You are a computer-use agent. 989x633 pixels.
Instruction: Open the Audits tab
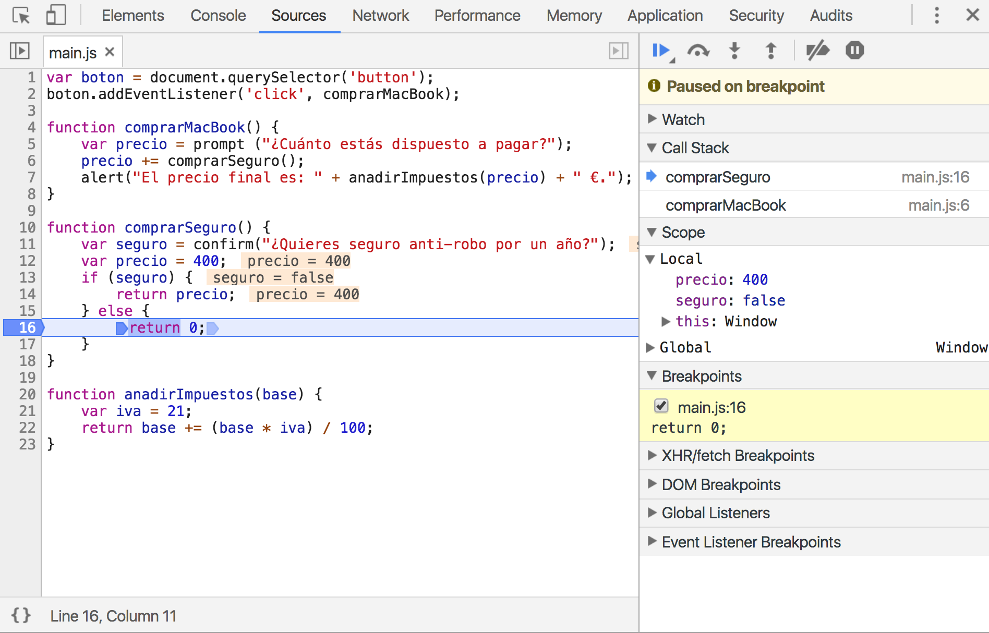click(x=831, y=16)
